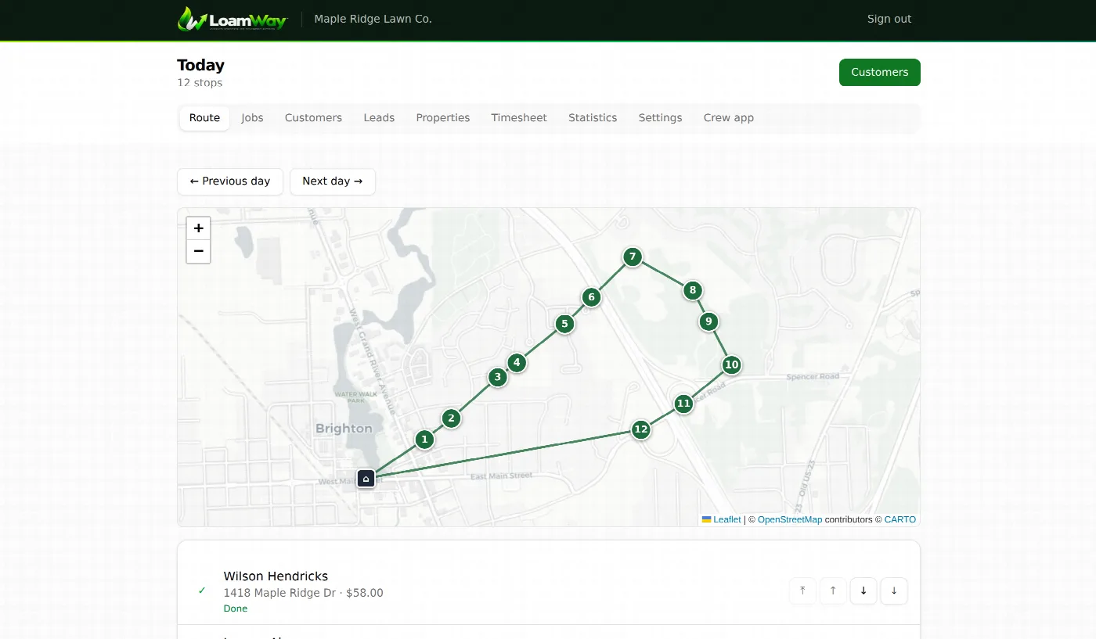Switch to the Properties tab
Screen dimensions: 1096x639
click(x=443, y=118)
